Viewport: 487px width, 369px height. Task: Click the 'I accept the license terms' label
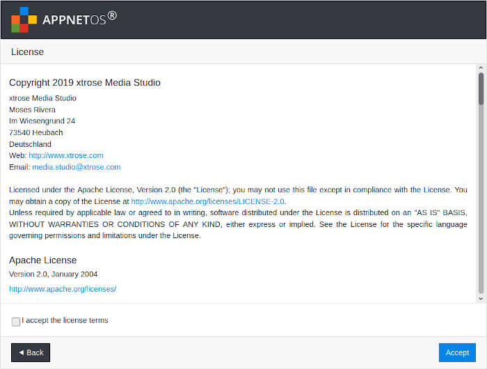[65, 320]
